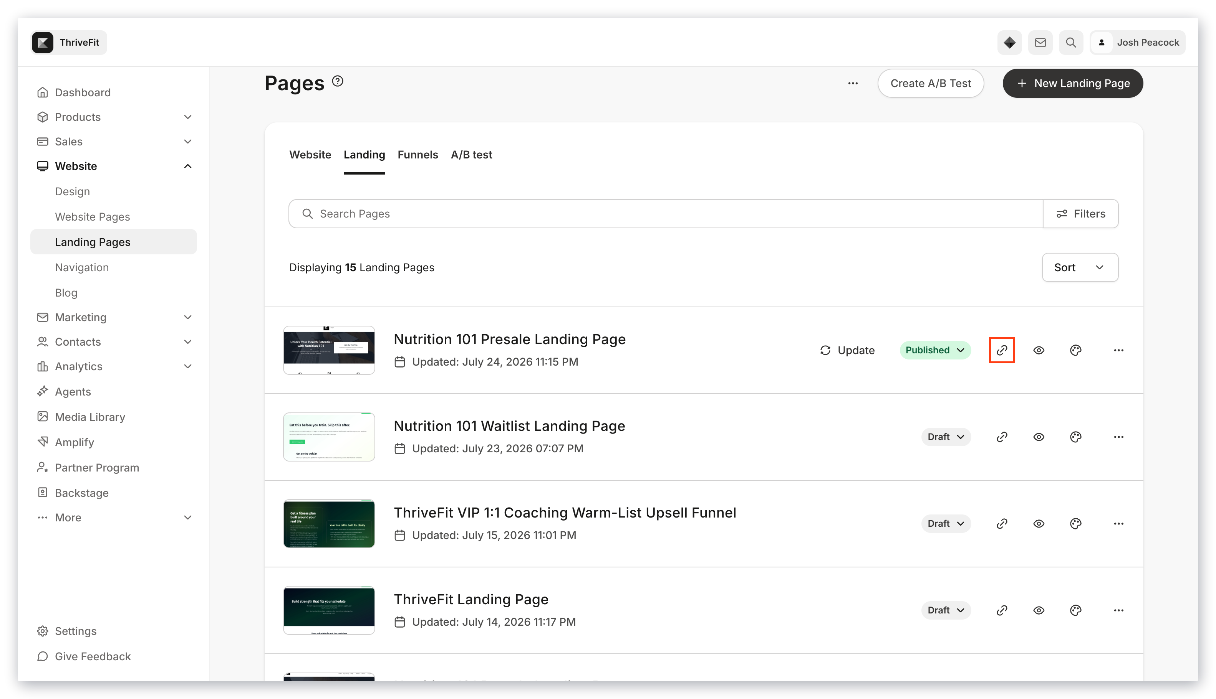Open the mail inbox icon in top bar
Screen dimensions: 1216x699
tap(1040, 42)
